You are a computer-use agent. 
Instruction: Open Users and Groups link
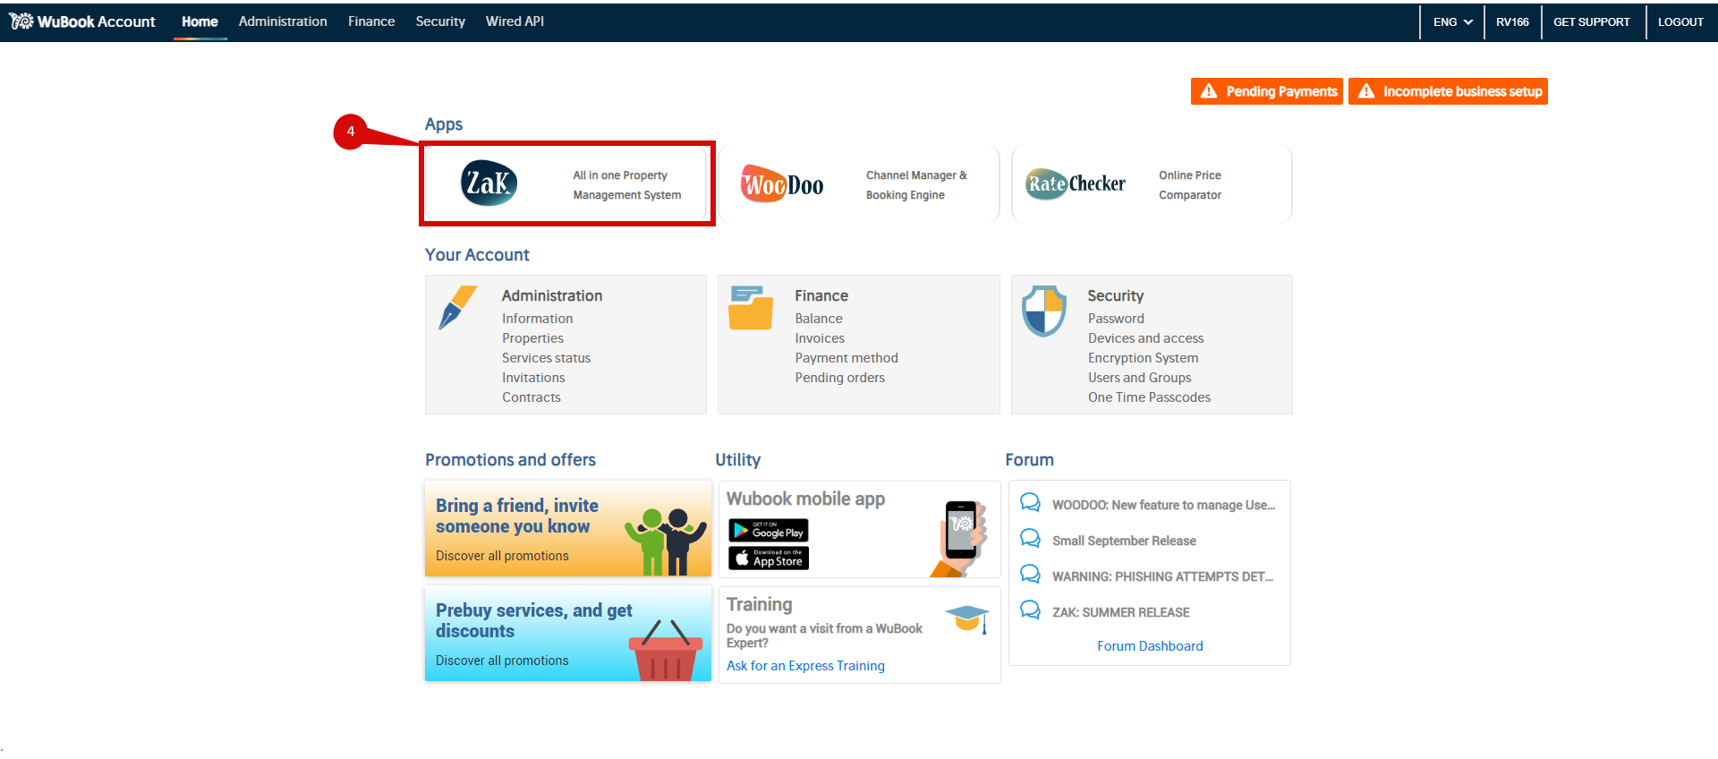(x=1140, y=378)
